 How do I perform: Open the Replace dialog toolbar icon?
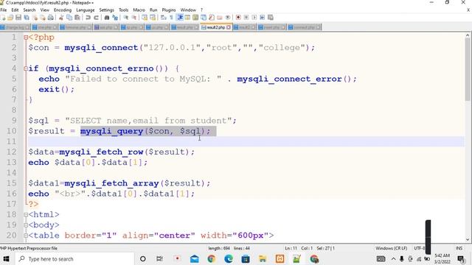point(115,18)
